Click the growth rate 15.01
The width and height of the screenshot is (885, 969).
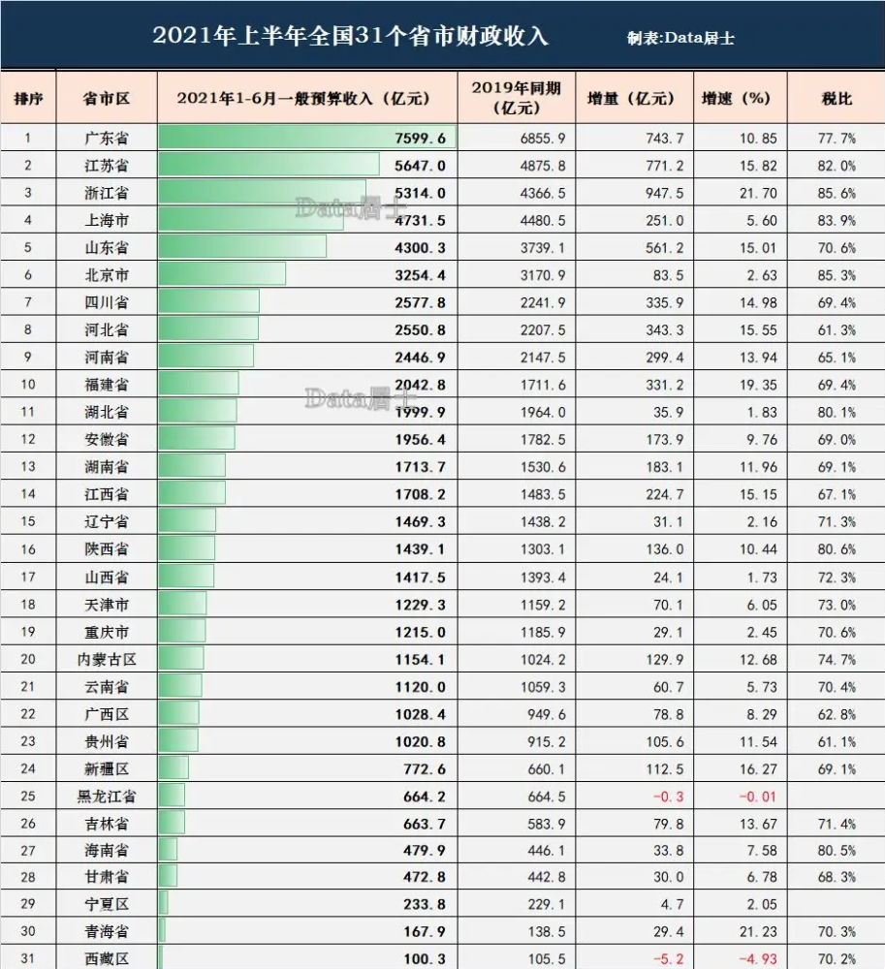(758, 248)
